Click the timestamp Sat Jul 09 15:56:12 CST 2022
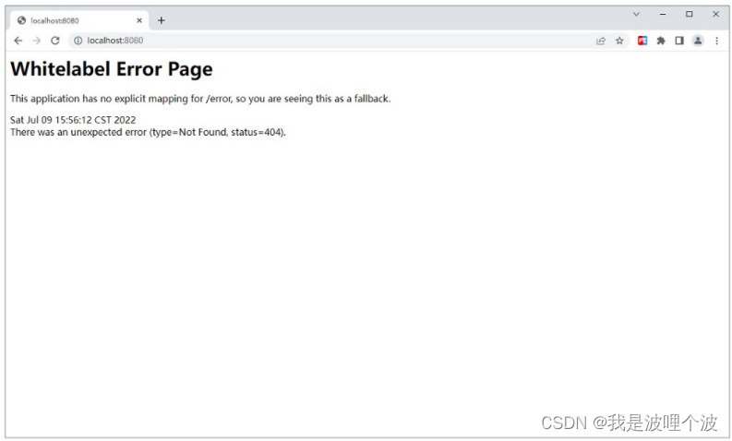 73,120
